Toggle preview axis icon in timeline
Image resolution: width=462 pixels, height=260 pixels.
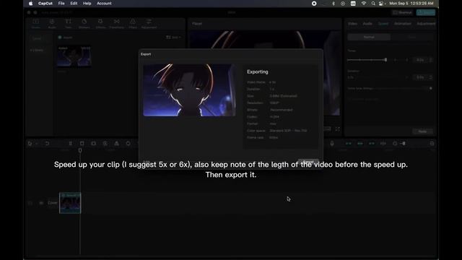tap(383, 144)
